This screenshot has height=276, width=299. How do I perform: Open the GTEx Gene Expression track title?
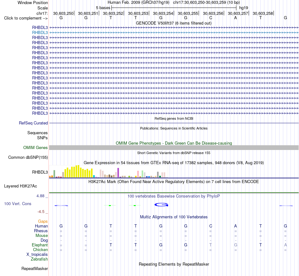(174, 163)
